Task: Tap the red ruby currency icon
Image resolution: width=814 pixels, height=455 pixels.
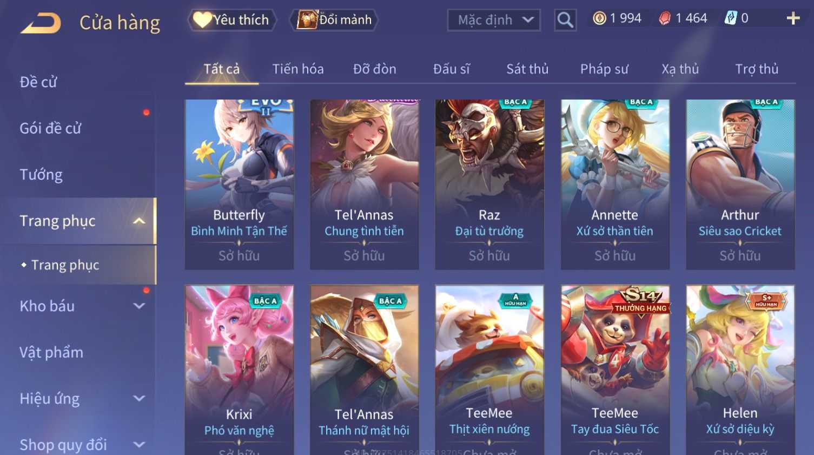Action: 665,18
